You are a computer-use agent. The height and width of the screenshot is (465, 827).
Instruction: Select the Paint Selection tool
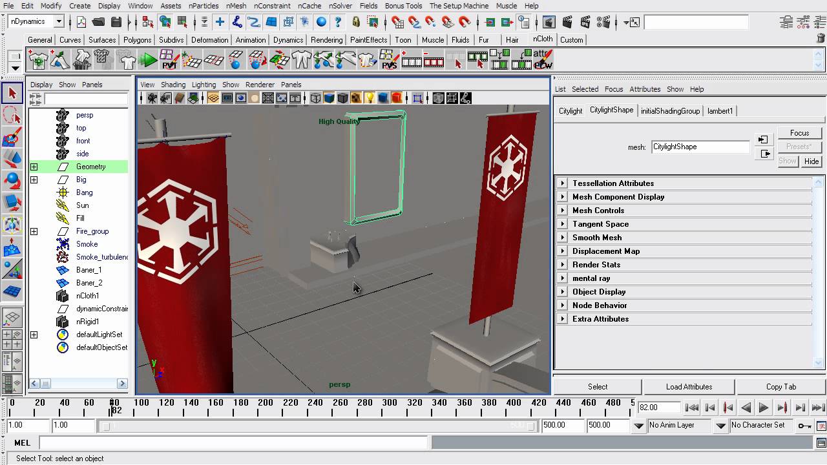click(12, 137)
